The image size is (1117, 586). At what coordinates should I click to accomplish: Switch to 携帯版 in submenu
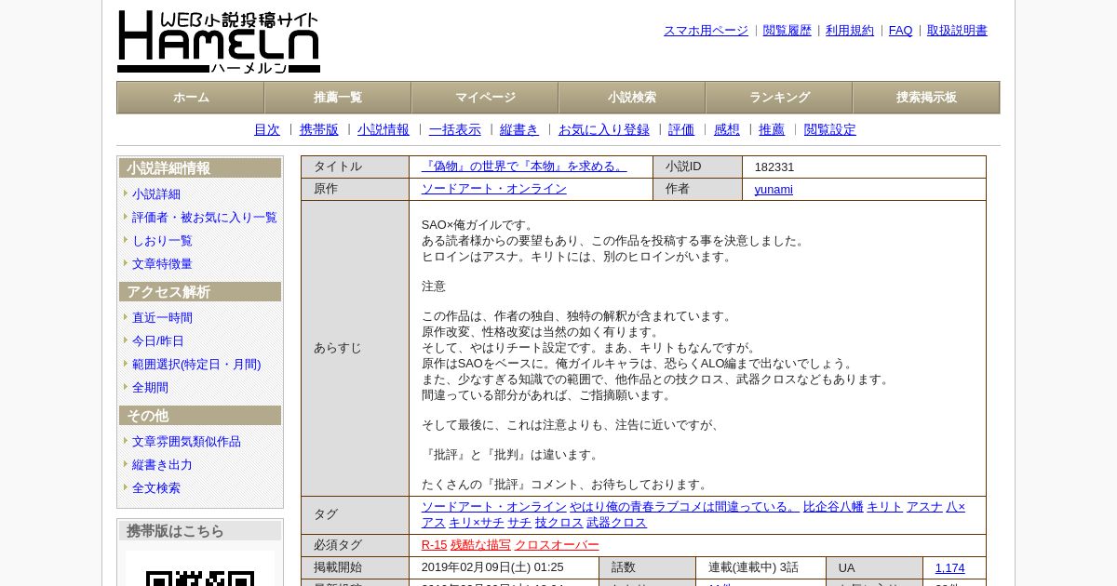pyautogui.click(x=319, y=130)
